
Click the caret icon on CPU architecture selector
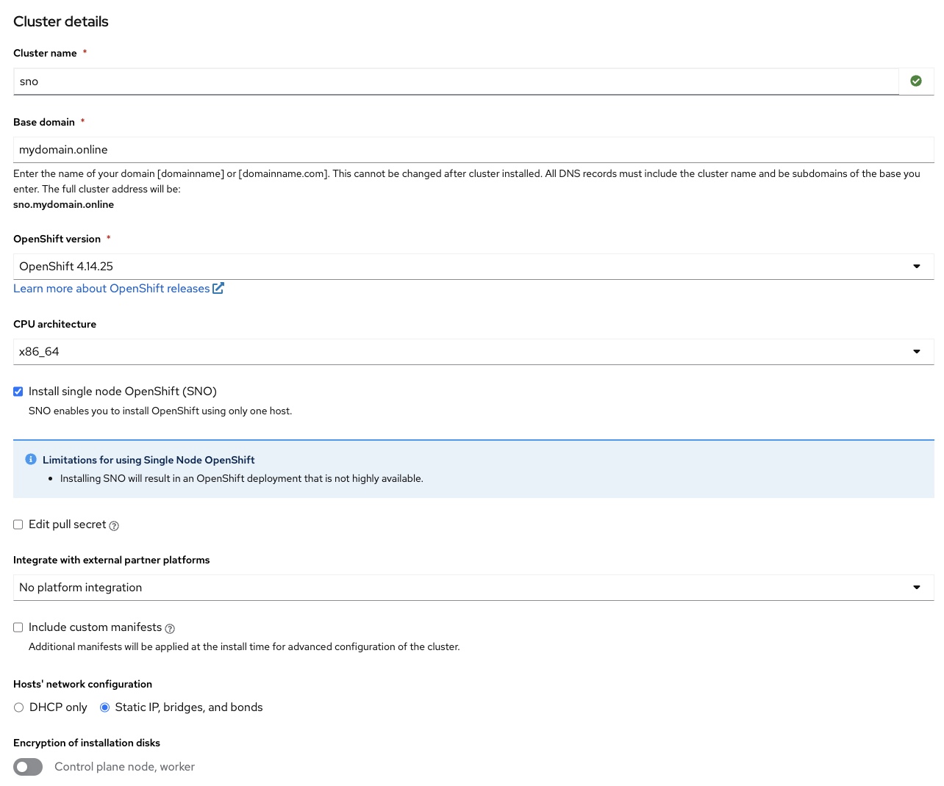pos(916,351)
